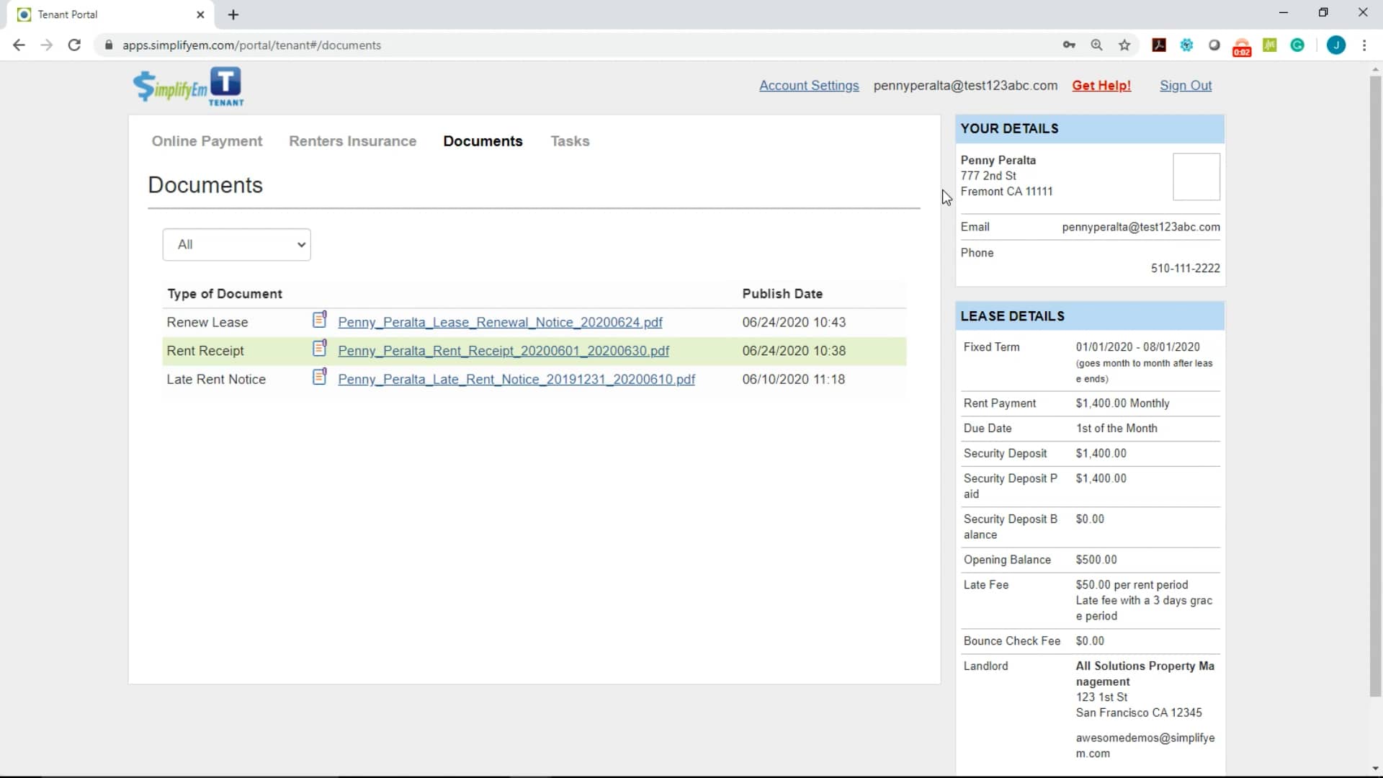The height and width of the screenshot is (778, 1383).
Task: Click the Late Rent Notice document icon
Action: coord(320,376)
